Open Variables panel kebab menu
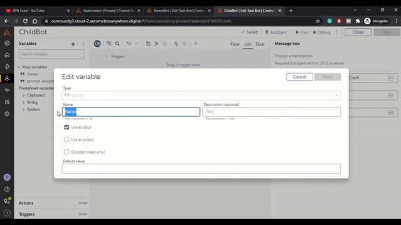This screenshot has height=225, width=401. pos(83,44)
